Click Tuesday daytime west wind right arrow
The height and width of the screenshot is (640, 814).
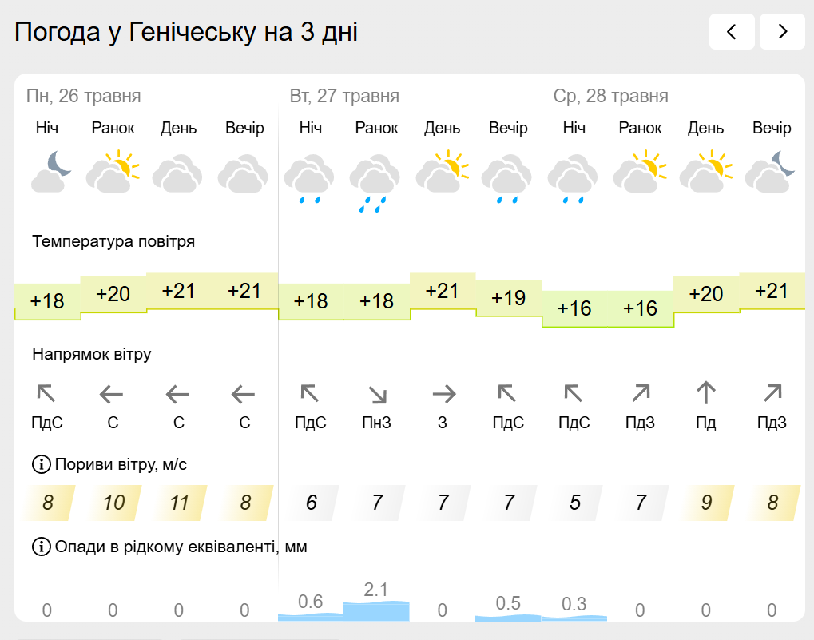(444, 395)
